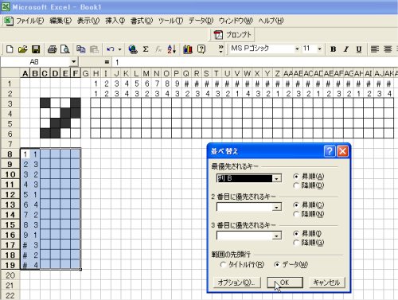Open the ツール(T) menu
The image size is (398, 300).
[170, 21]
